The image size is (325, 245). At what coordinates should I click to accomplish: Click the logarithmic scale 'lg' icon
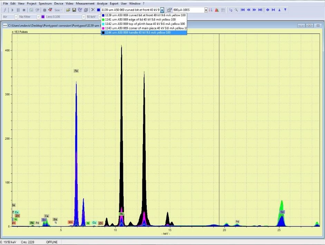[231, 10]
